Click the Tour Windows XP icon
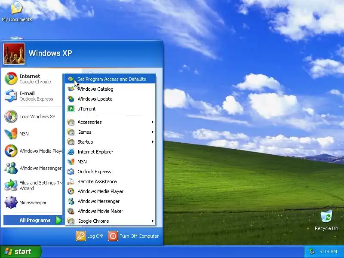 (x=11, y=116)
